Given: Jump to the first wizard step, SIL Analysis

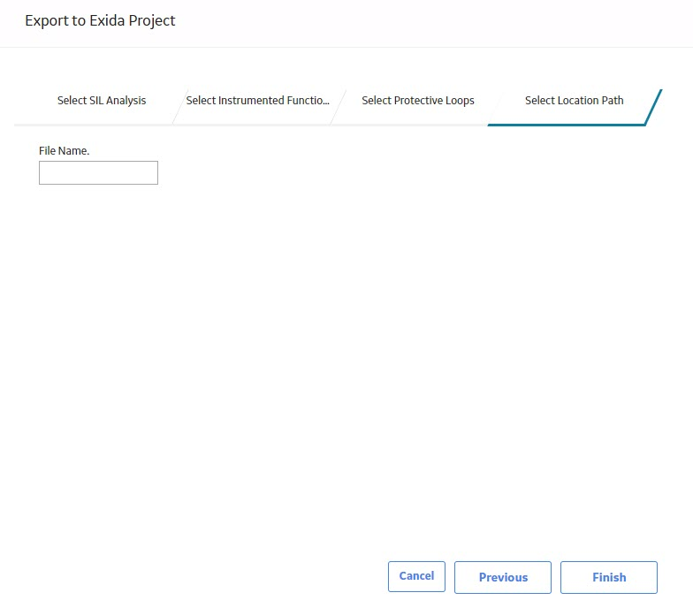Looking at the screenshot, I should tap(102, 101).
